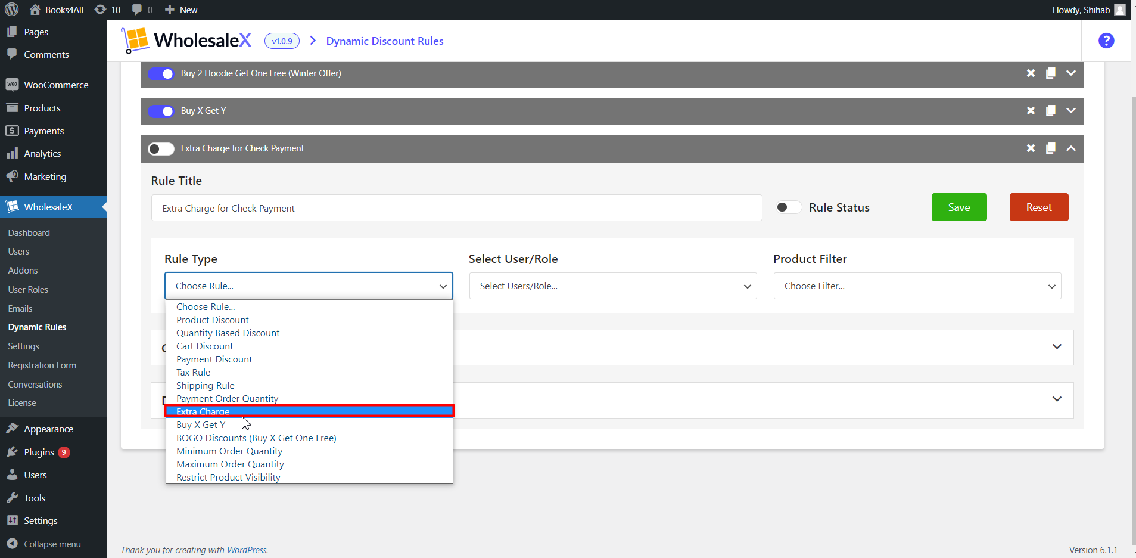Expand the Buy X Get Y rule
This screenshot has height=558, width=1136.
tap(1071, 111)
